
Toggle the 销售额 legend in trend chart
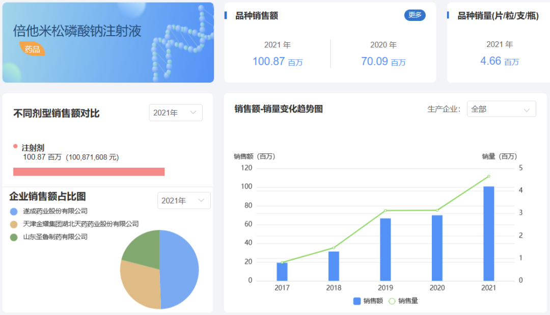click(368, 301)
